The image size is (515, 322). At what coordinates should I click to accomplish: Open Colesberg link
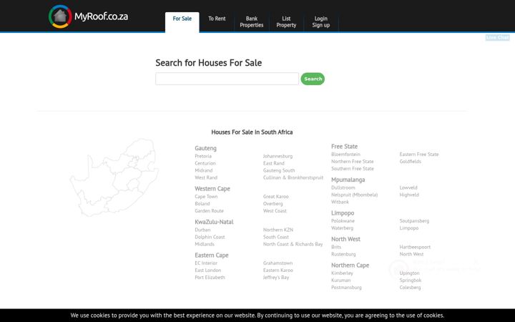click(x=410, y=288)
